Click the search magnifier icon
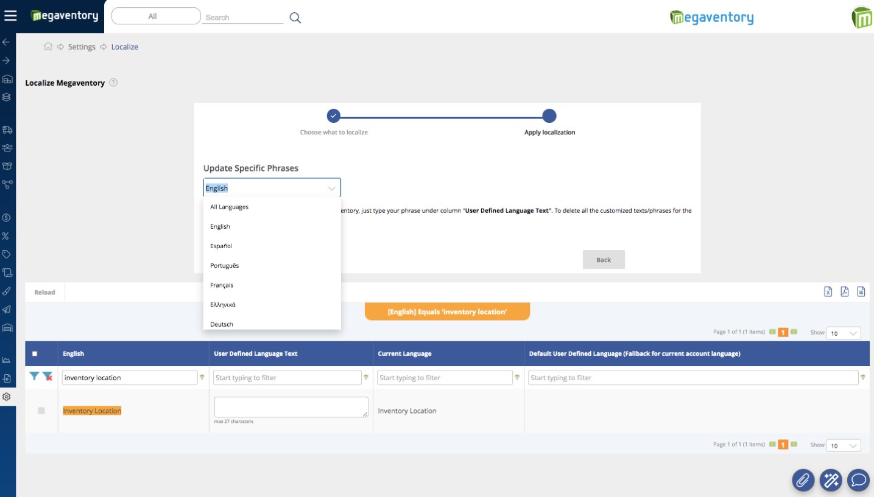 point(295,18)
